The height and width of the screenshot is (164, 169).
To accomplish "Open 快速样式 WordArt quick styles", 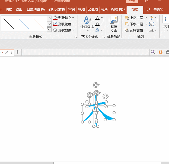I will [87, 24].
